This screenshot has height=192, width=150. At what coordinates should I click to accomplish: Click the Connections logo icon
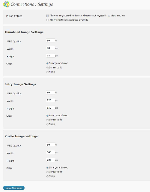tap(6, 4)
